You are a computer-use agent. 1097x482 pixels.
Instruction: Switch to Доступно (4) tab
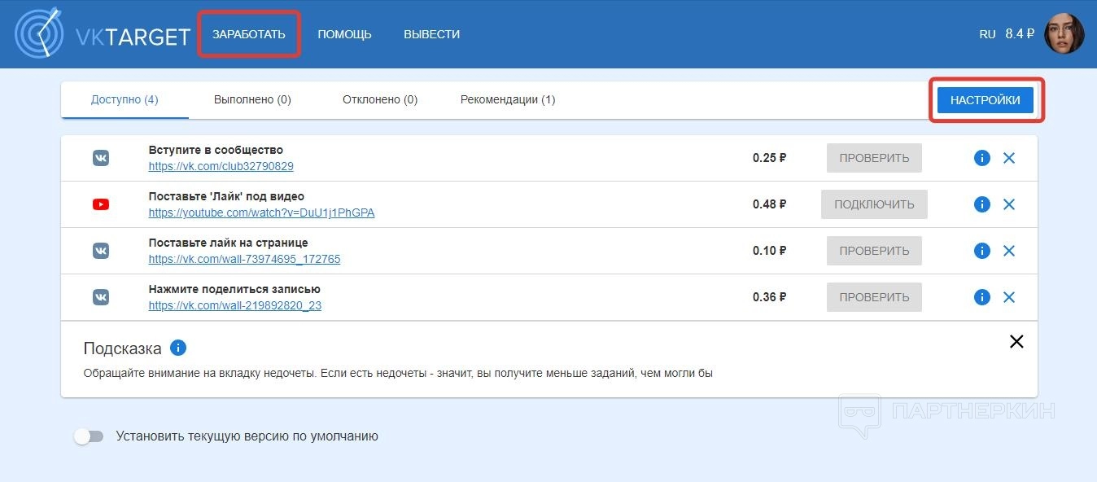pyautogui.click(x=125, y=99)
